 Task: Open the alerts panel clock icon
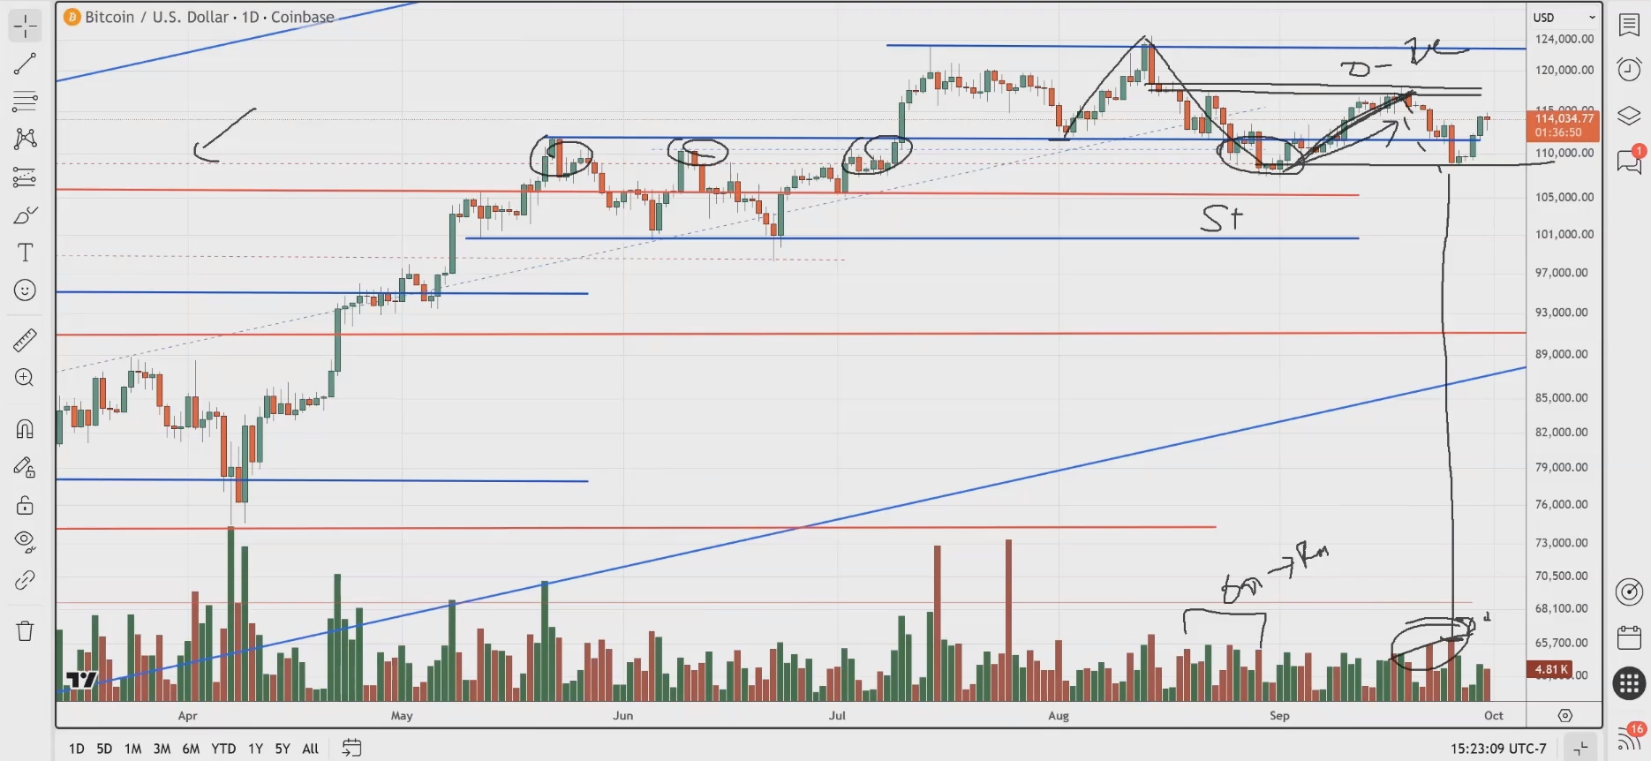pos(1629,69)
